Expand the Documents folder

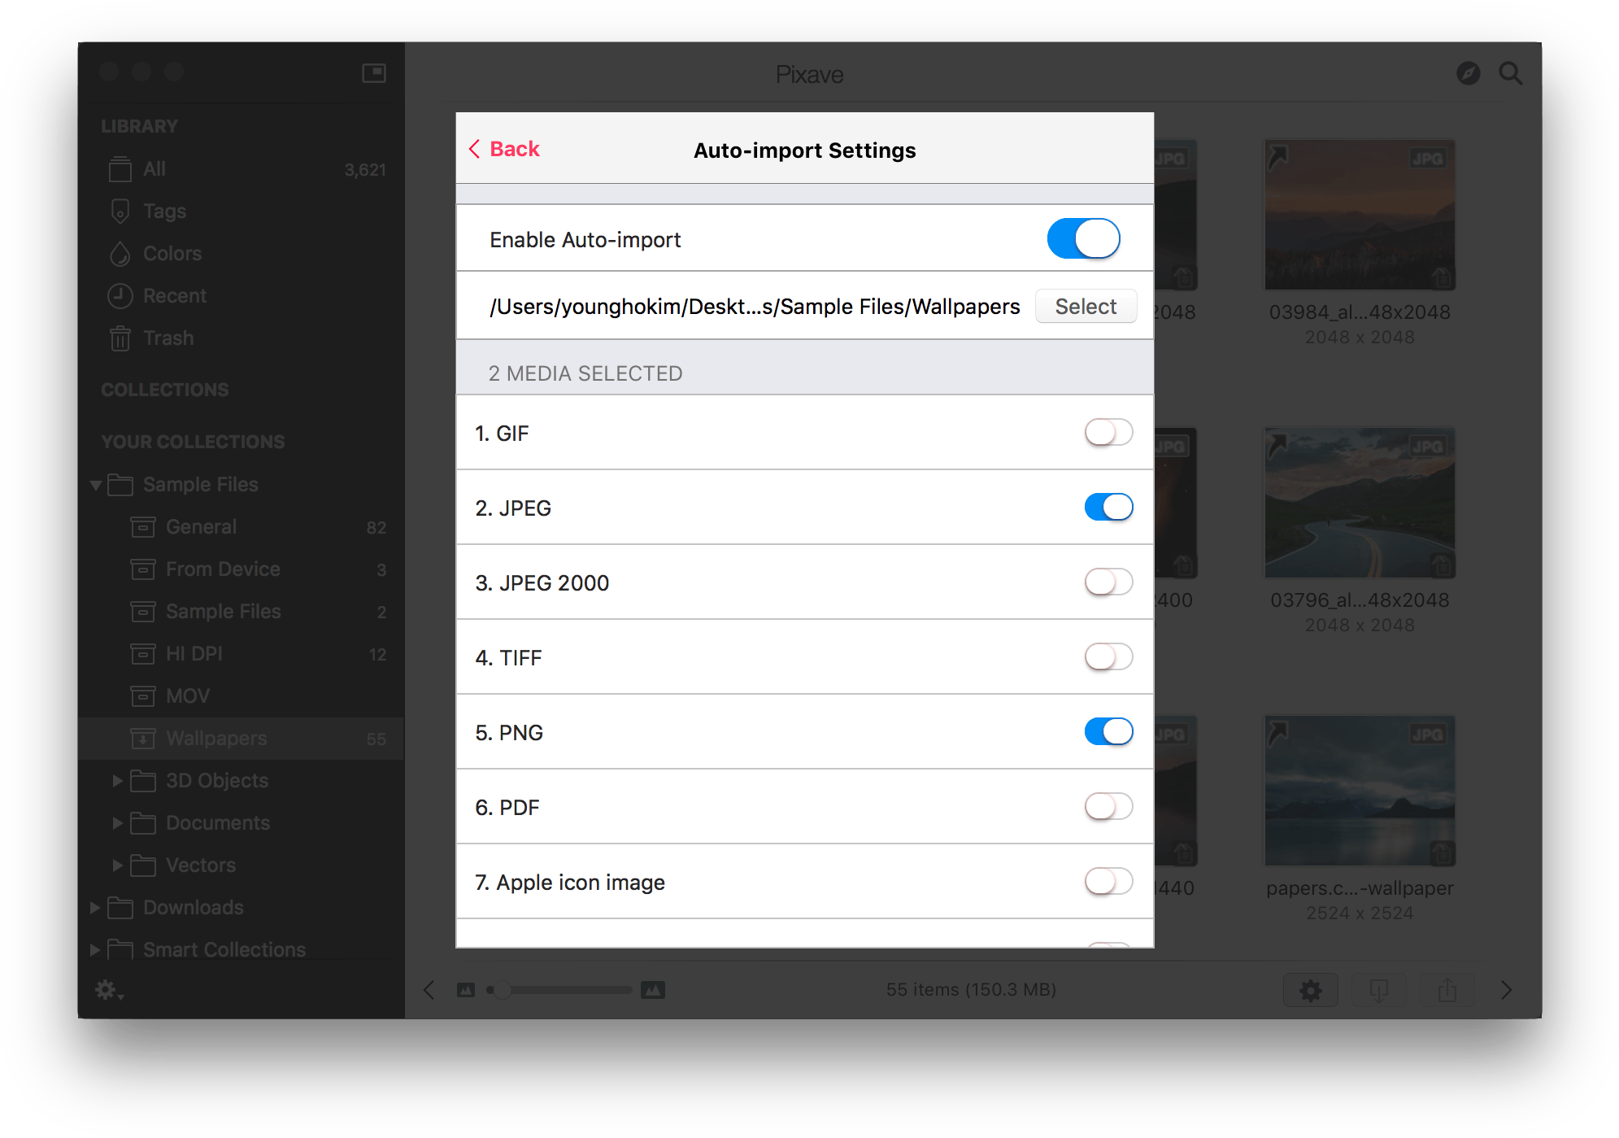(117, 823)
